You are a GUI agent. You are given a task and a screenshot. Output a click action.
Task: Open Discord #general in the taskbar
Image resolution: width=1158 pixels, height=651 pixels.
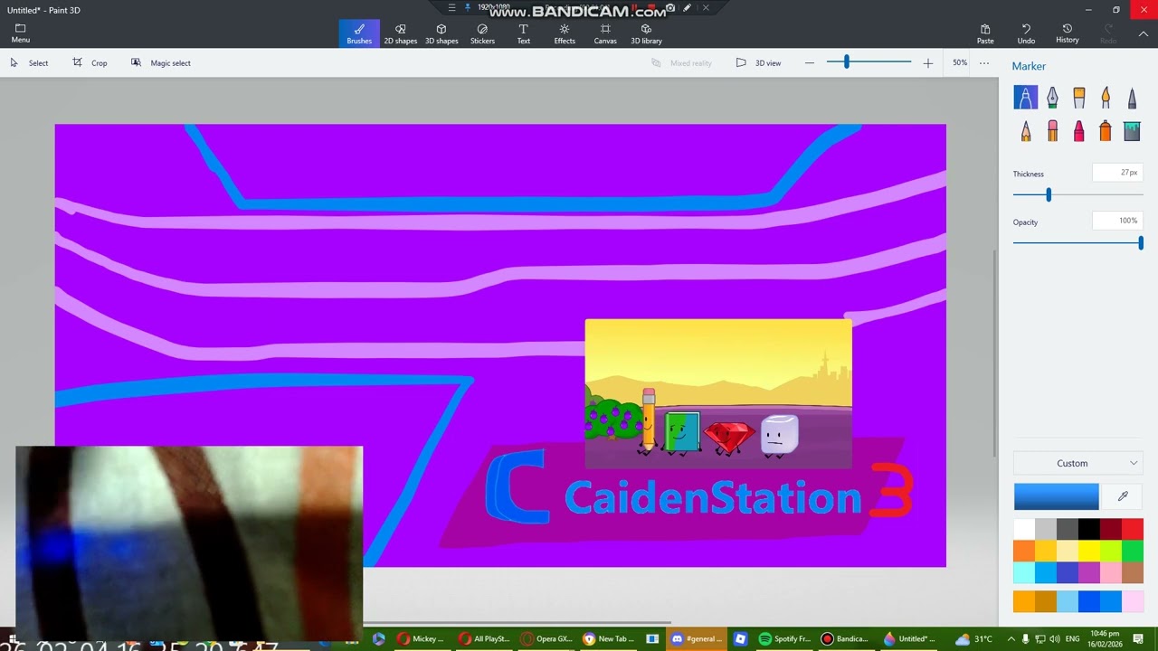tap(697, 638)
